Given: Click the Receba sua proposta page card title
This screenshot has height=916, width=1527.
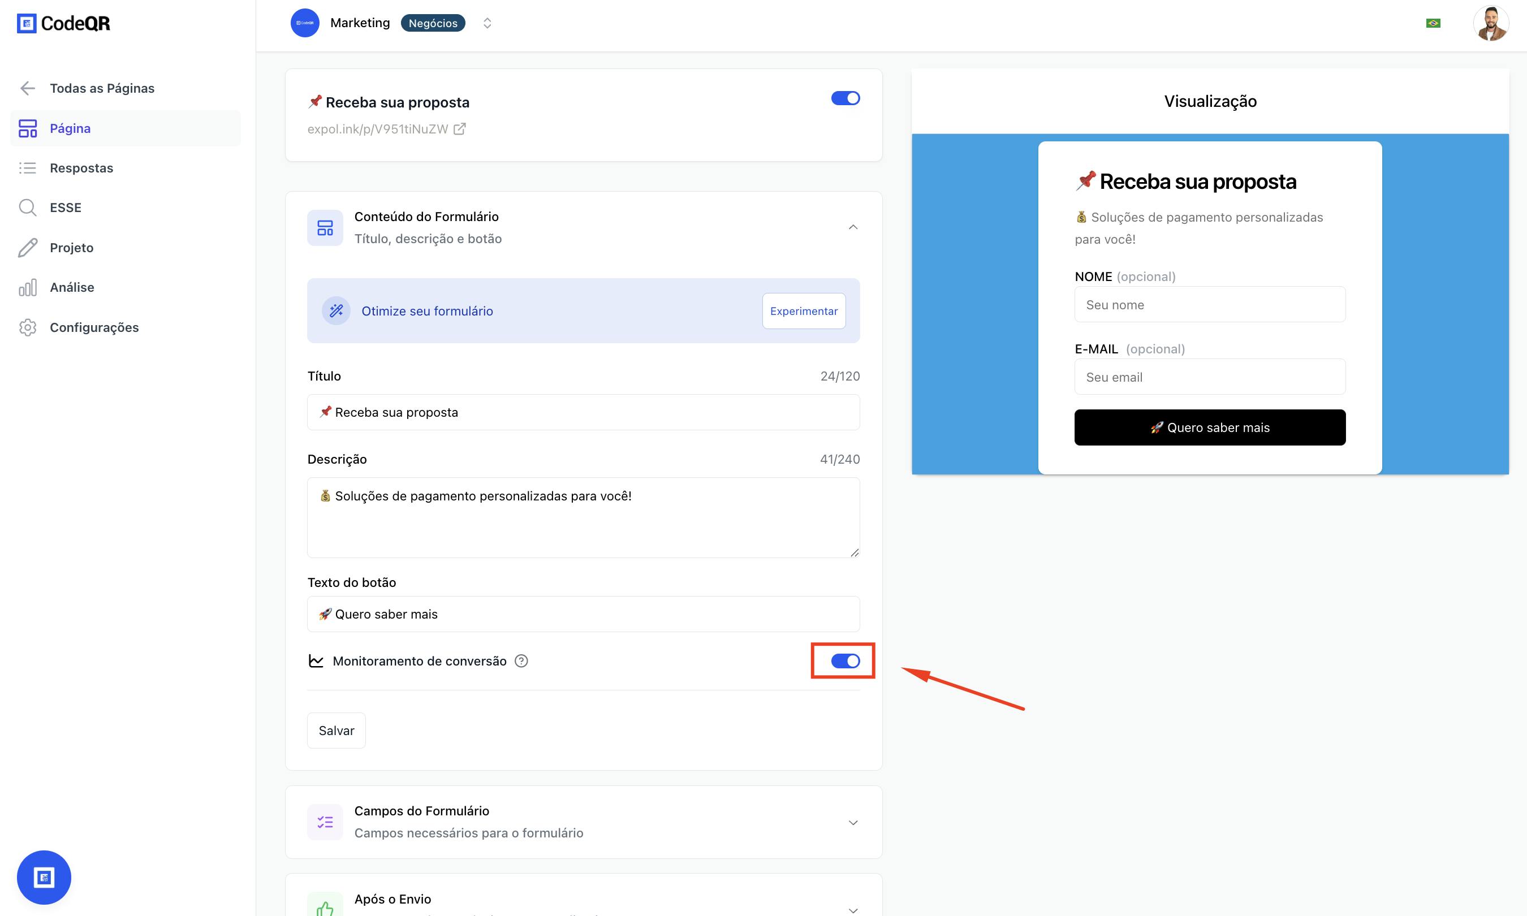Looking at the screenshot, I should click(389, 102).
